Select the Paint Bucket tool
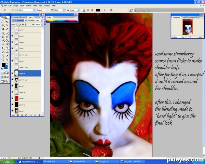This screenshot has width=205, height=164. coord(7,40)
